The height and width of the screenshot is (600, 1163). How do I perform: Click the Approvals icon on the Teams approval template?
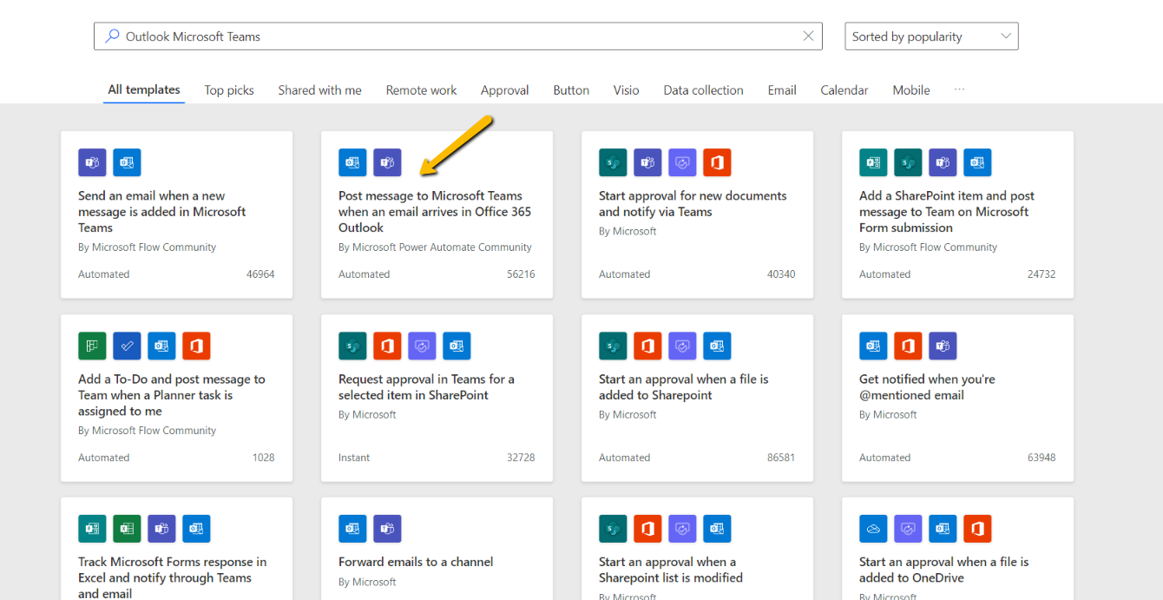422,346
